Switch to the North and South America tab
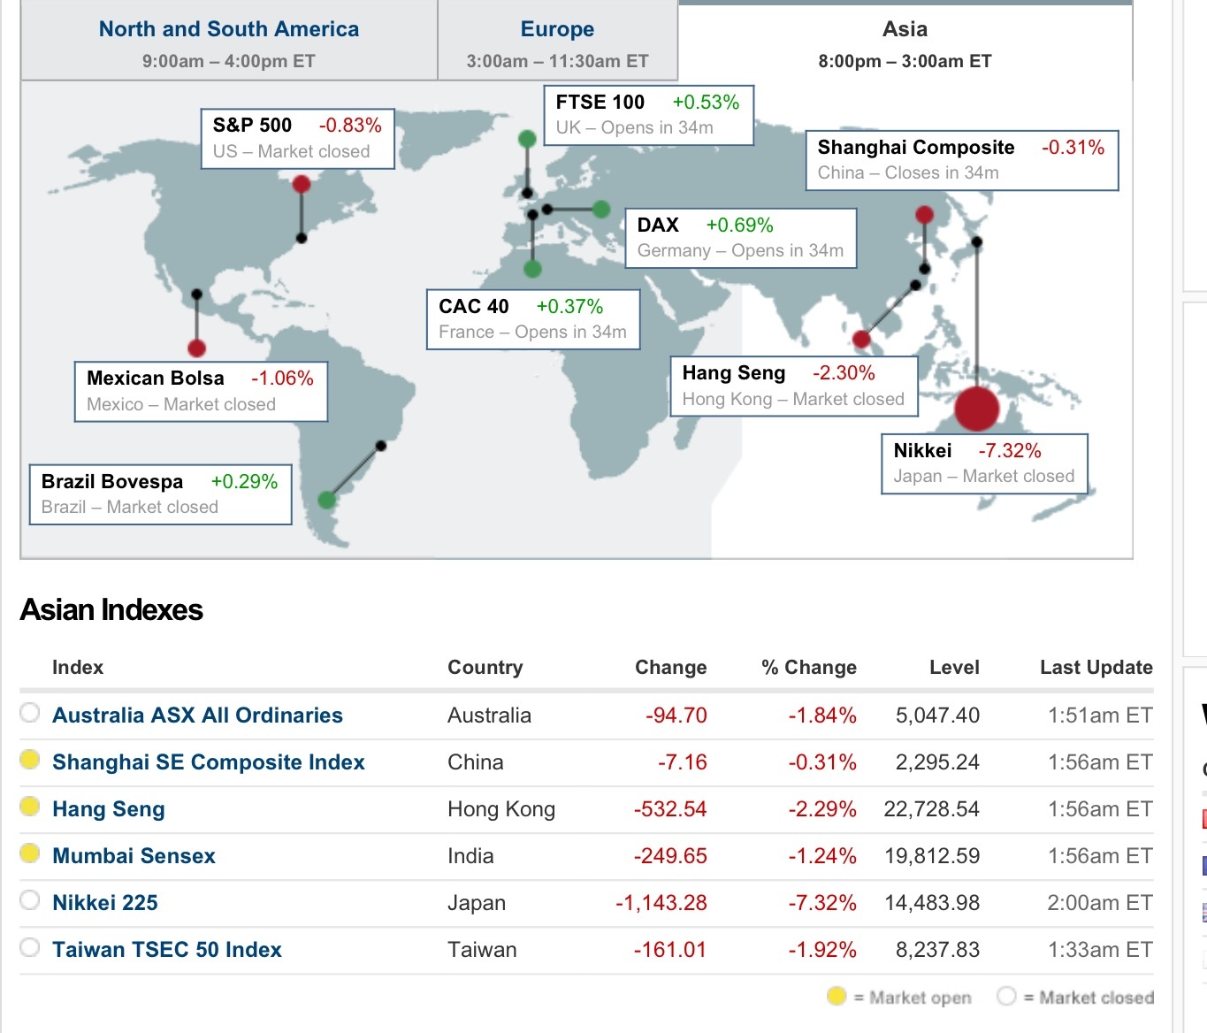Screen dimensions: 1207x1033 point(229,42)
